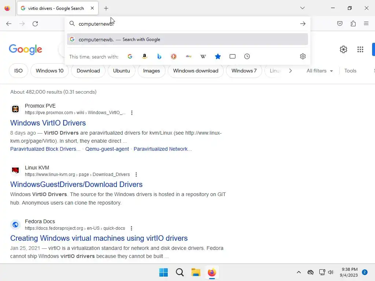This screenshot has width=375, height=281.
Task: Search this time with Google icon
Action: coord(130,56)
